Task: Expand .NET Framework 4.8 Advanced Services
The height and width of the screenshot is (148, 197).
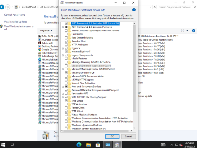Action: coord(63,27)
